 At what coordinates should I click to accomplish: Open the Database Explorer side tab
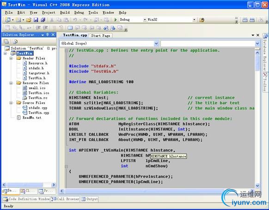coord(265,53)
